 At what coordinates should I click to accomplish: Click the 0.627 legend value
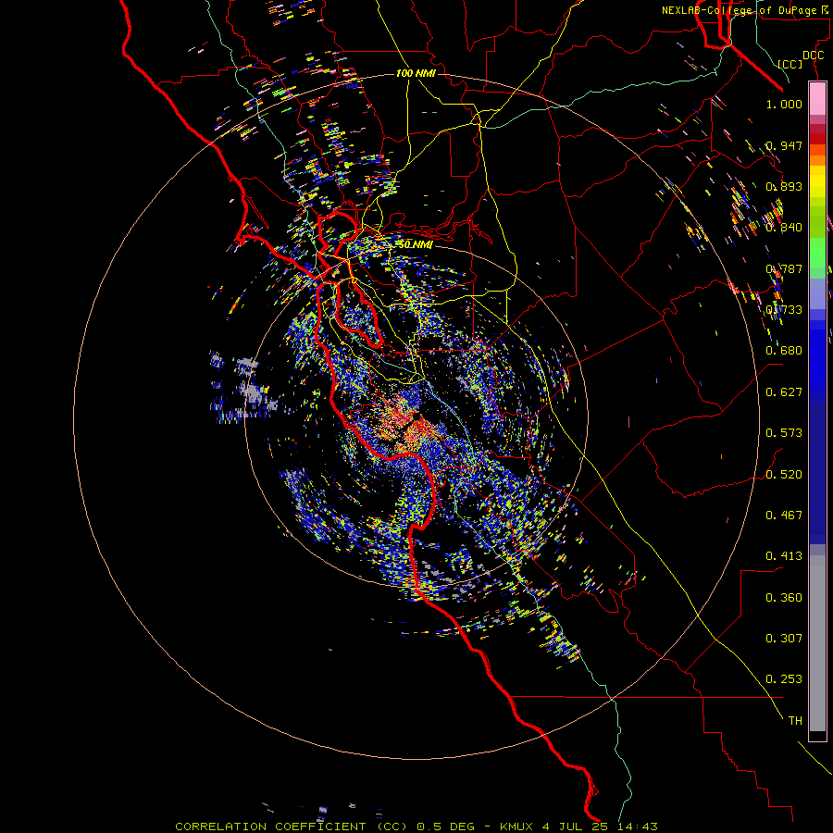pos(784,392)
